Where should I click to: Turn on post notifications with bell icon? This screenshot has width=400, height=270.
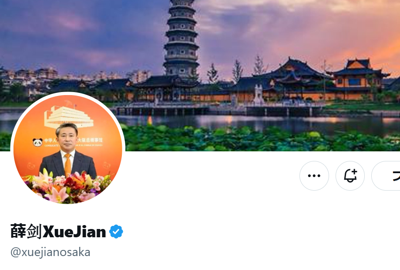pyautogui.click(x=350, y=176)
